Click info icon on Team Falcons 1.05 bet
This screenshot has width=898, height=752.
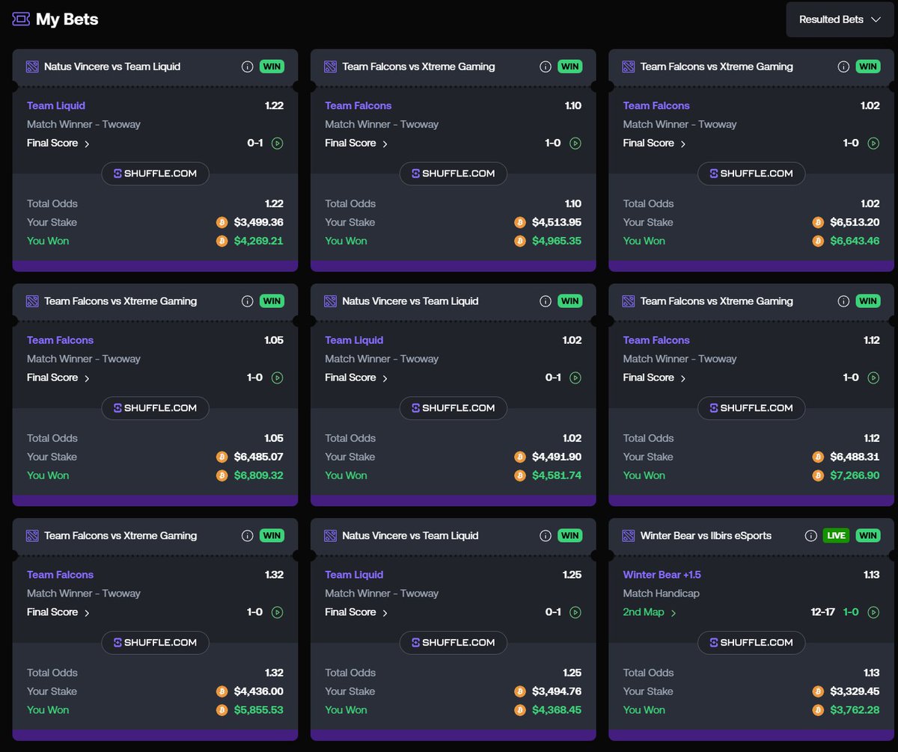[x=248, y=301]
